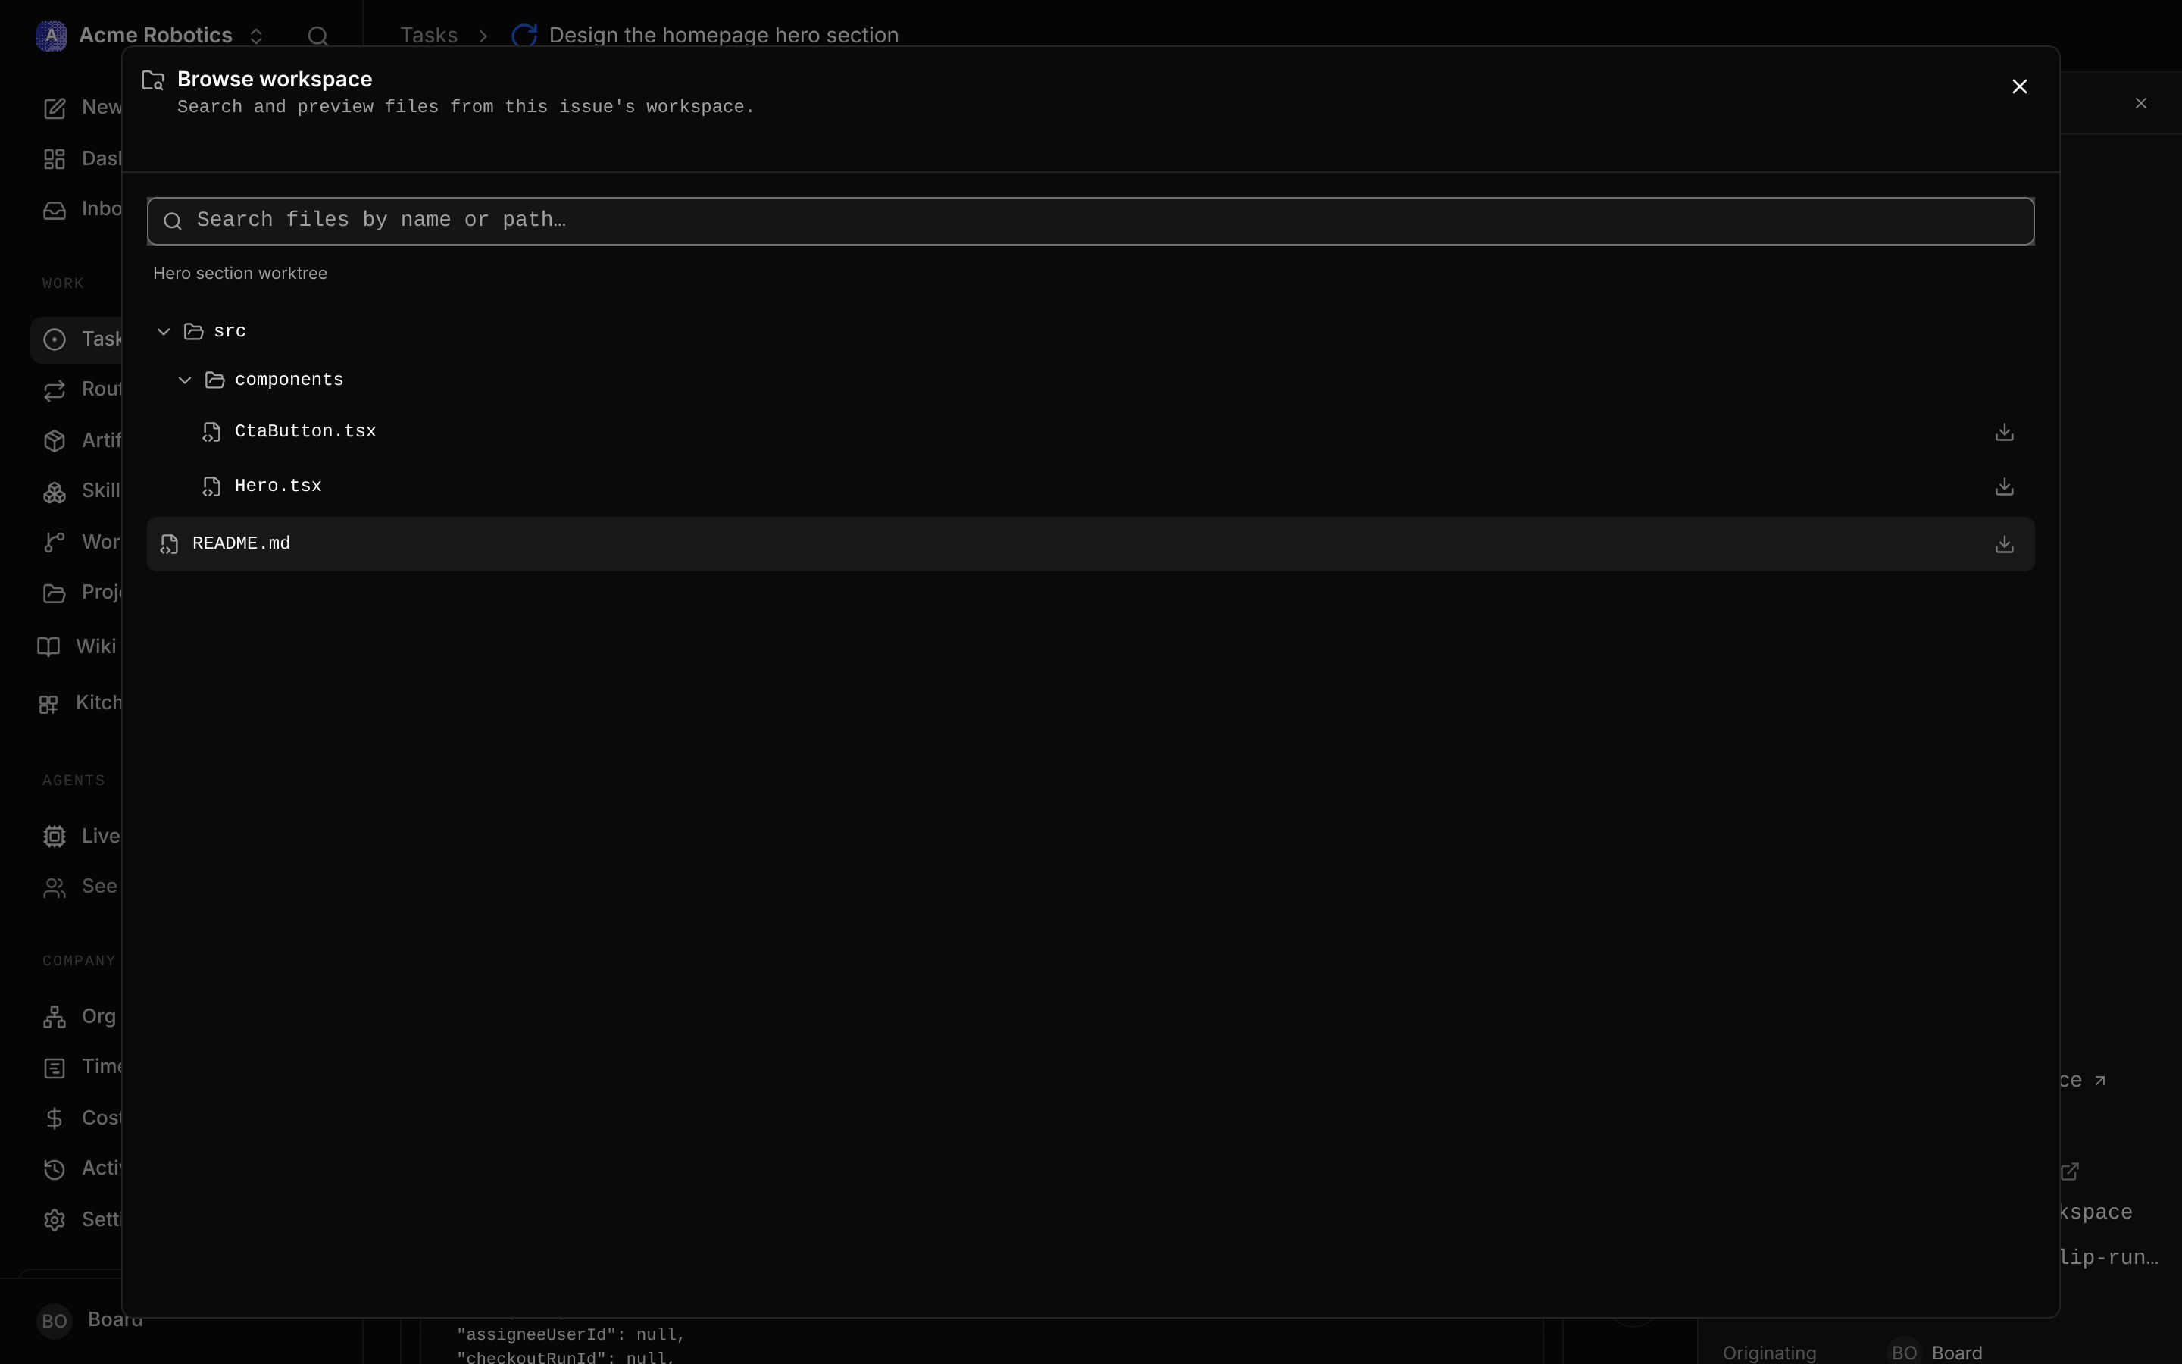Image resolution: width=2182 pixels, height=1364 pixels.
Task: Select the src folder name
Action: pos(230,331)
